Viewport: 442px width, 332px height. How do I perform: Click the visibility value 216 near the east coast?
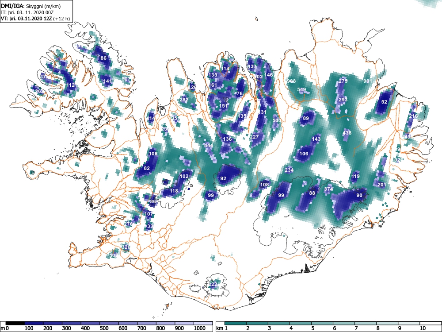[x=413, y=116]
